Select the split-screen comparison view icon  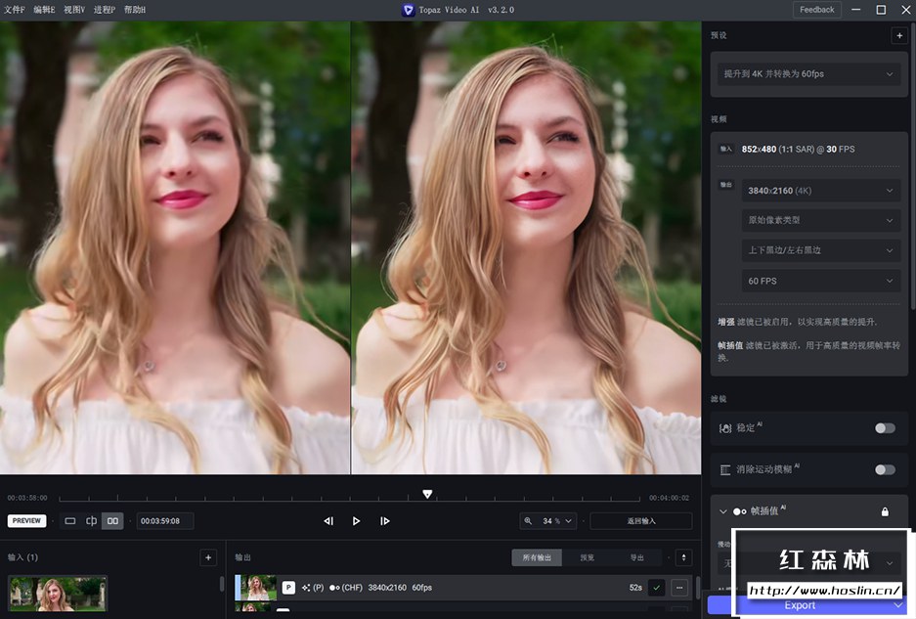pyautogui.click(x=92, y=520)
